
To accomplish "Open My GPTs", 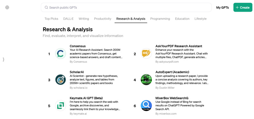I will click(223, 7).
